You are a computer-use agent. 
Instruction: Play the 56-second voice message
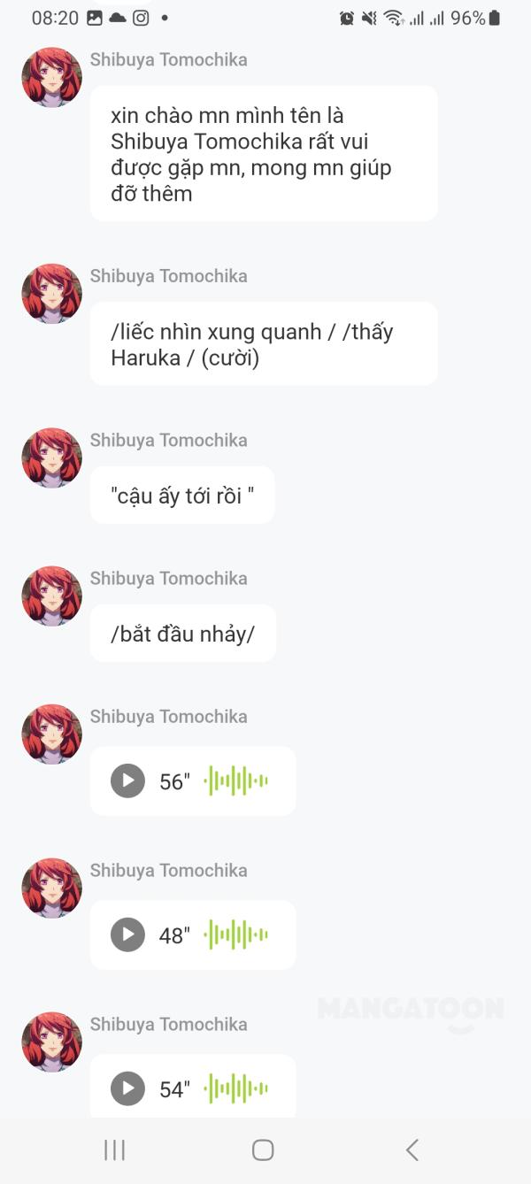tap(127, 780)
